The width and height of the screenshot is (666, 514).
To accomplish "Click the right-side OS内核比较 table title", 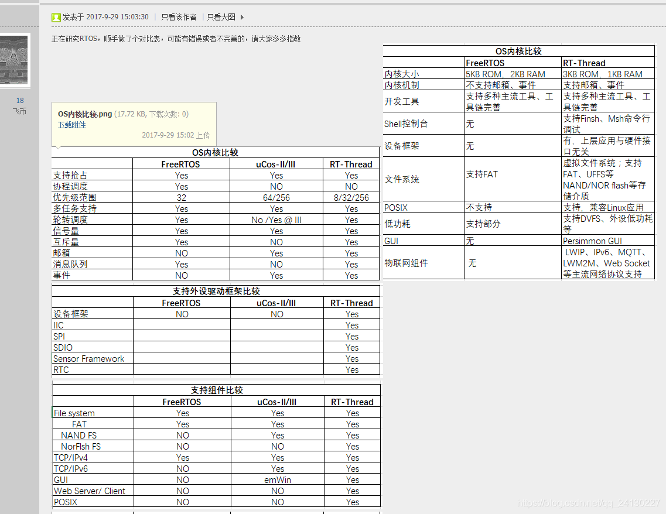I will [x=518, y=52].
